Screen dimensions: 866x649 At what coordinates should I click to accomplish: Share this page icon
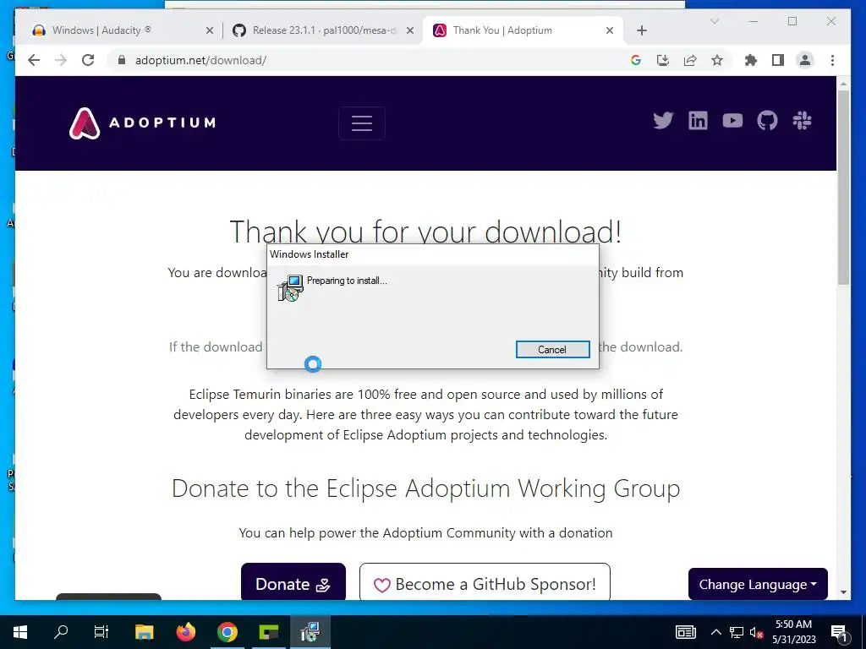tap(690, 60)
